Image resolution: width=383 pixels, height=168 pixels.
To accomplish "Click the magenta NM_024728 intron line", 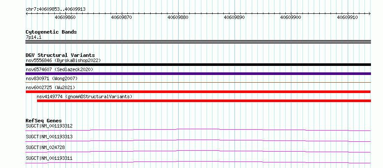I will pyautogui.click(x=198, y=152).
